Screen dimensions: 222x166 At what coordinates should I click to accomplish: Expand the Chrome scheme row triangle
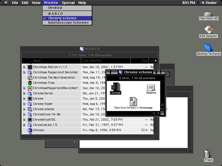coord(24,109)
